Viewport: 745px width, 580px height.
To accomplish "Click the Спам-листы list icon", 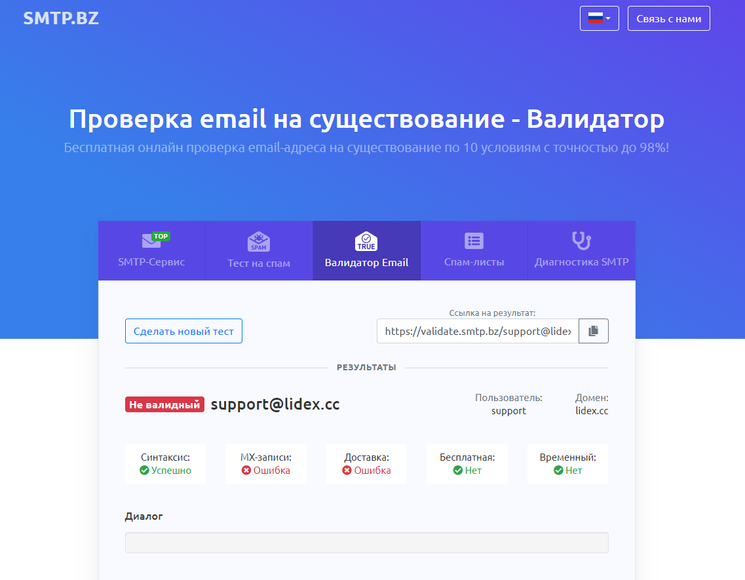I will [474, 241].
